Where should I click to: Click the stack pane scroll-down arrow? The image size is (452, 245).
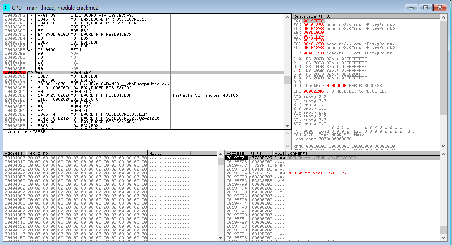click(444, 238)
